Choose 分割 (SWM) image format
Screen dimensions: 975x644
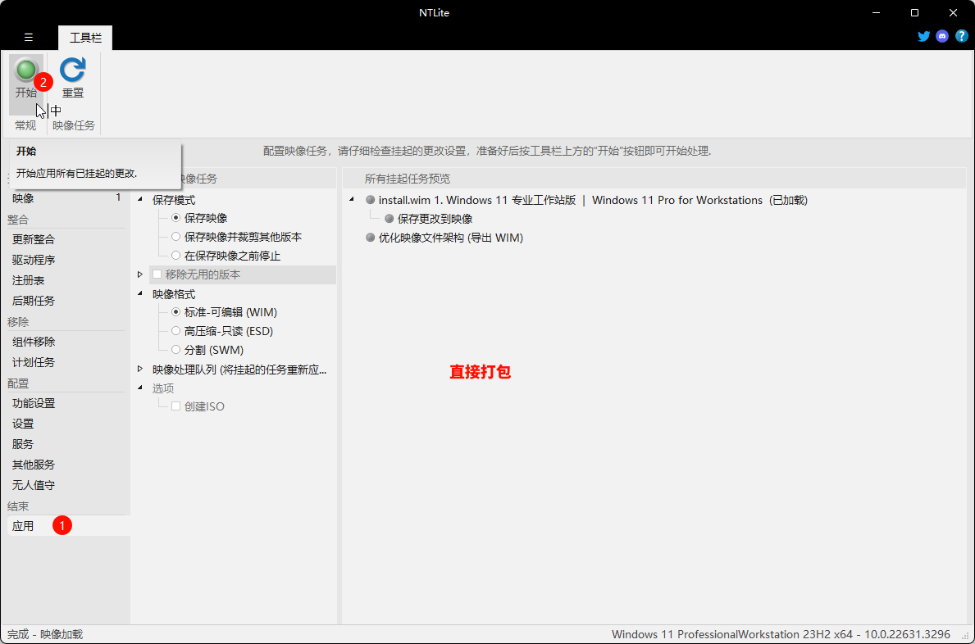pos(176,350)
